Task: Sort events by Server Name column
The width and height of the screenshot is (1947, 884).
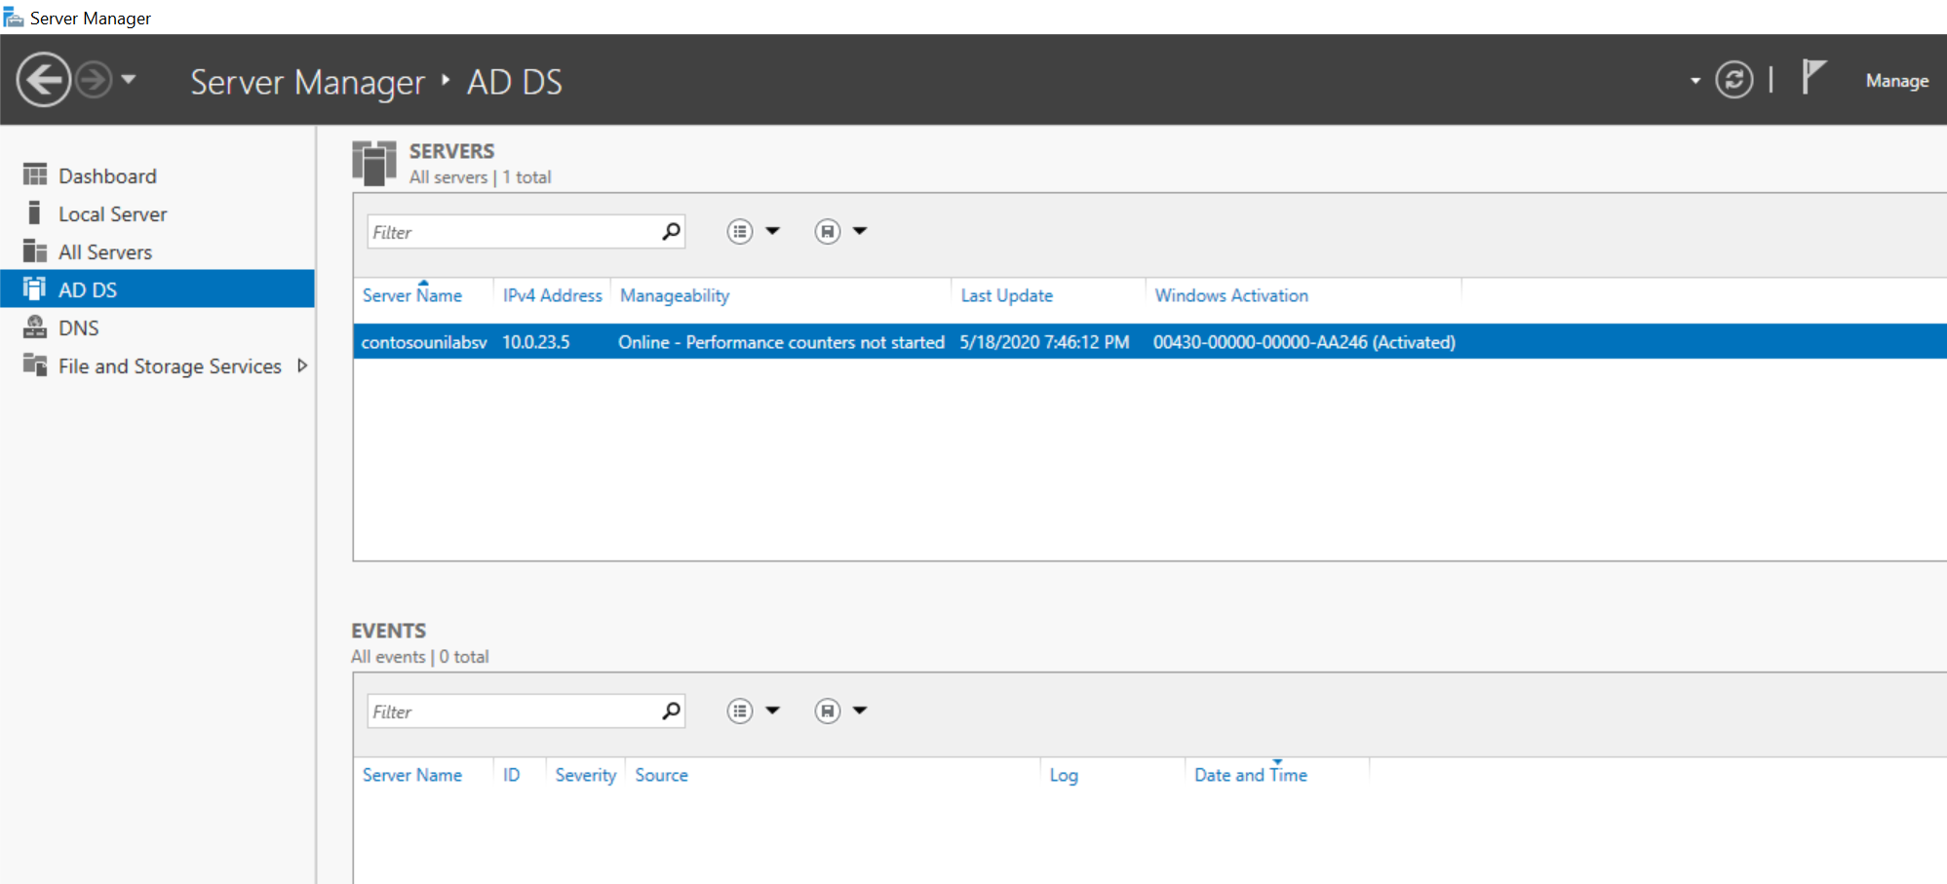Action: [412, 775]
